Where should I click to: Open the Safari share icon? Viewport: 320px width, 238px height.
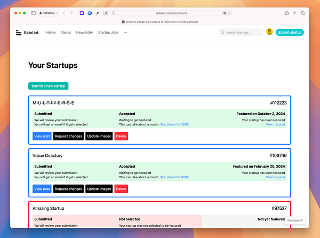pos(287,13)
